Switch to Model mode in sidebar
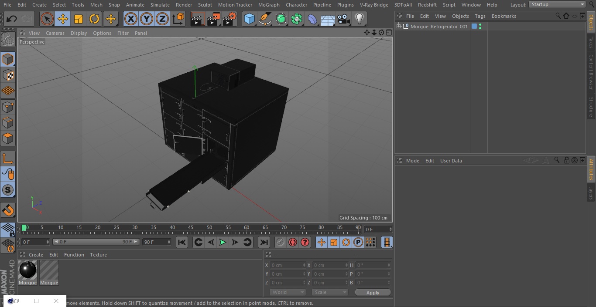Screen dimensions: 596x307 pyautogui.click(x=8, y=59)
